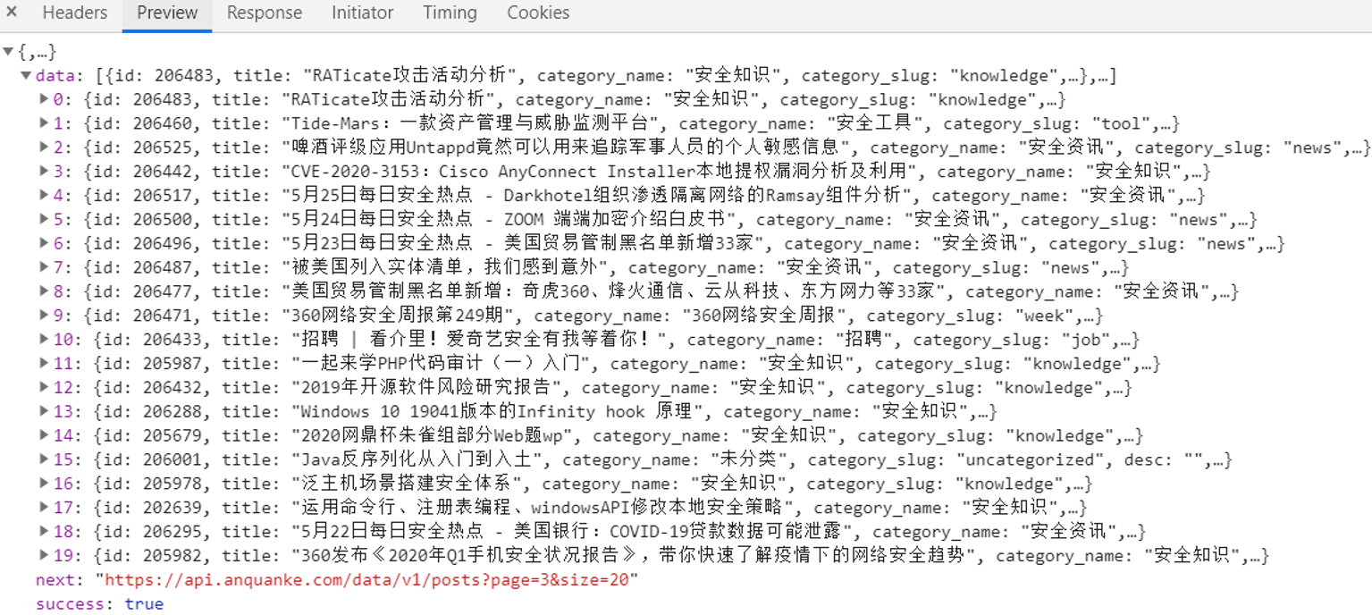Expand item 10 with id 206433
1372x615 pixels.
[x=44, y=340]
